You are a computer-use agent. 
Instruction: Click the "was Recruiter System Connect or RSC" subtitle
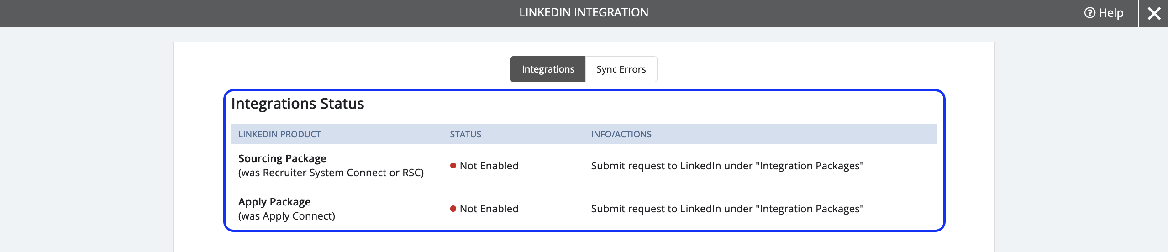coord(331,173)
